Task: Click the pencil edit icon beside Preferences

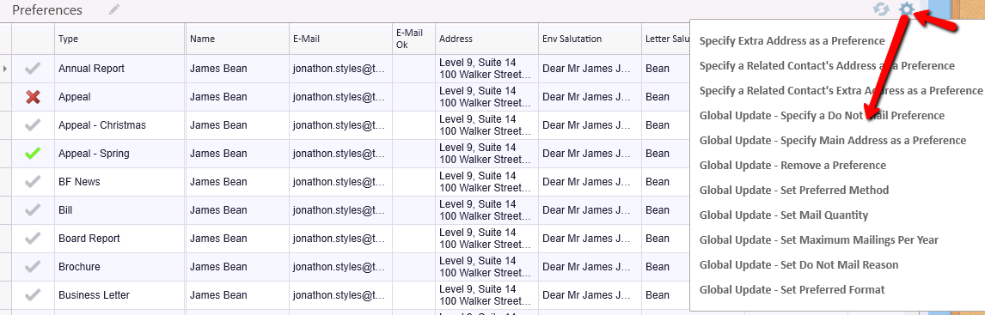Action: [113, 9]
